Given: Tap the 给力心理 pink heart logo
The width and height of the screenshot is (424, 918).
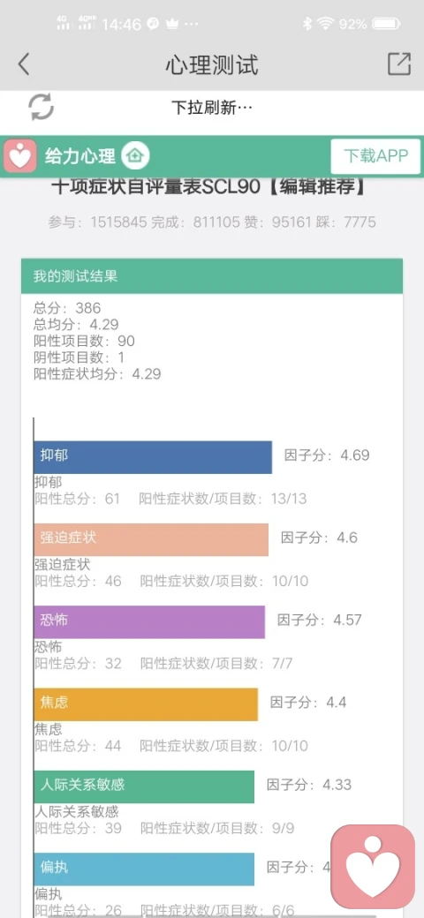Looking at the screenshot, I should [x=20, y=156].
